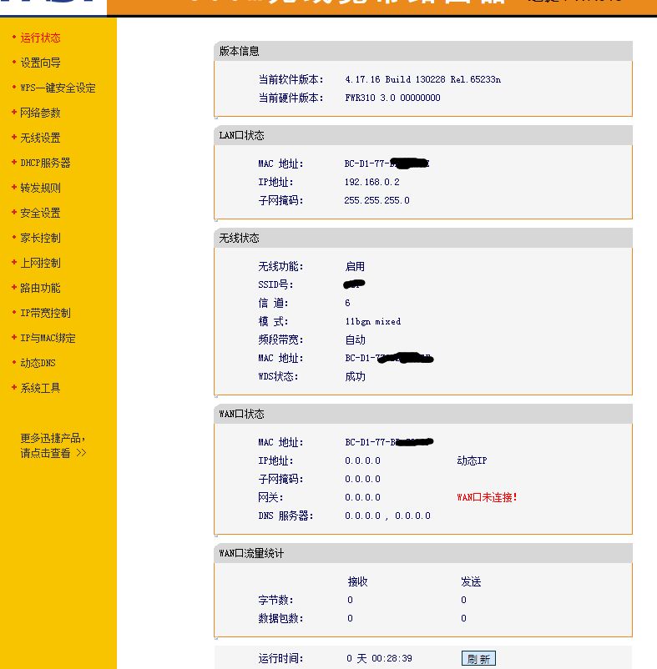Click the LAN IP address 192.168.0.2
Viewport: 657px width, 669px height.
[x=371, y=182]
